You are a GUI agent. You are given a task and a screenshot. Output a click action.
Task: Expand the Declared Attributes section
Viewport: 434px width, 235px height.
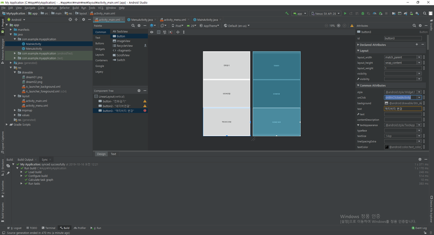358,44
